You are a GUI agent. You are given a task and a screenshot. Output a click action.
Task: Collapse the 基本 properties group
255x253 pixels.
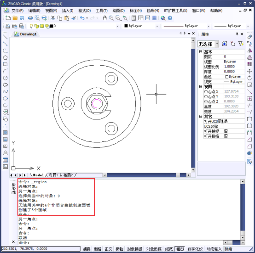(x=201, y=52)
